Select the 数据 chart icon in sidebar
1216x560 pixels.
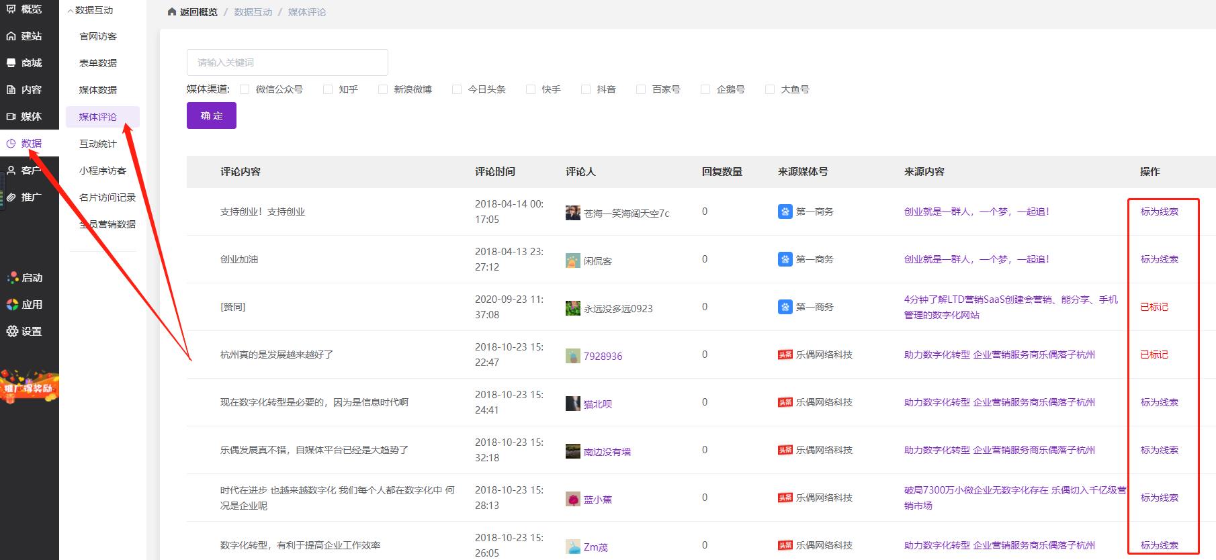pyautogui.click(x=11, y=144)
